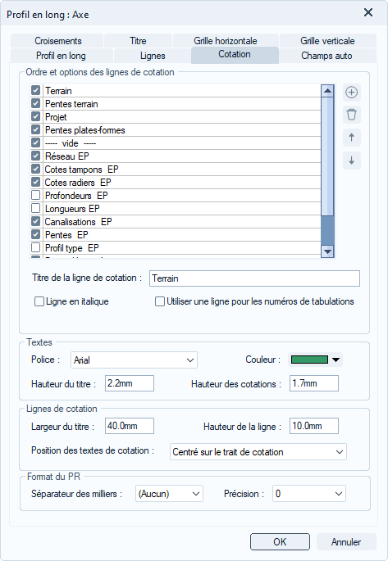Confirm with the OK button
388x561 pixels.
tap(280, 541)
